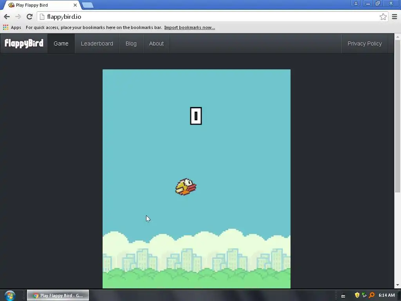
Task: Click Import bookmarks now link
Action: [190, 27]
